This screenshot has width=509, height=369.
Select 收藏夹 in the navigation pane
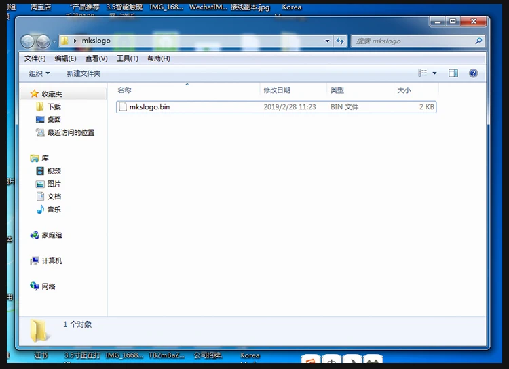coord(52,94)
